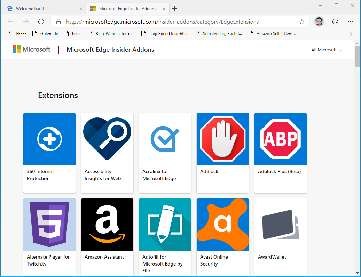This screenshot has height=277, width=361.
Task: Click the browser Back arrow
Action: pyautogui.click(x=10, y=22)
